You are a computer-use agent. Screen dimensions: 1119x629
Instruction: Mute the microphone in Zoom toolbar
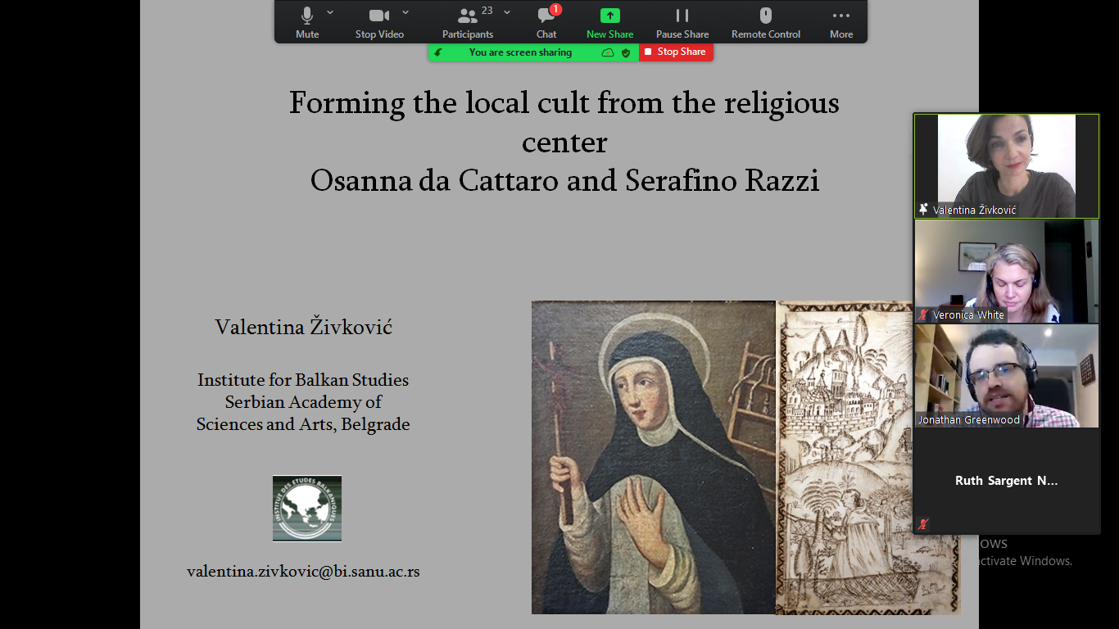(x=307, y=22)
